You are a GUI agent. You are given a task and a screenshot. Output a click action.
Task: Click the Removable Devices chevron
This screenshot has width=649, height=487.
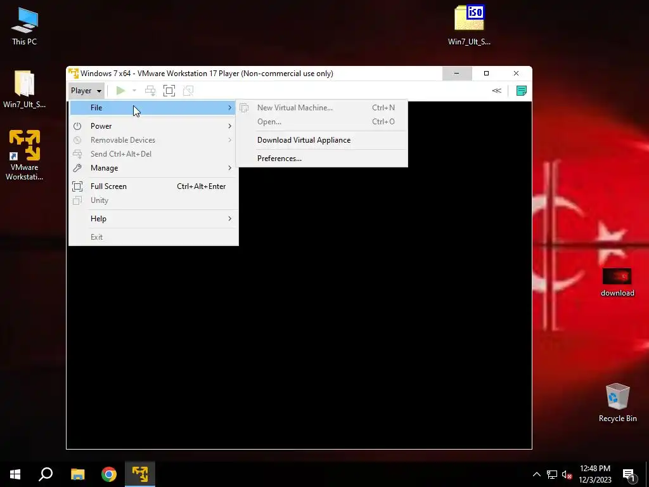click(x=229, y=140)
